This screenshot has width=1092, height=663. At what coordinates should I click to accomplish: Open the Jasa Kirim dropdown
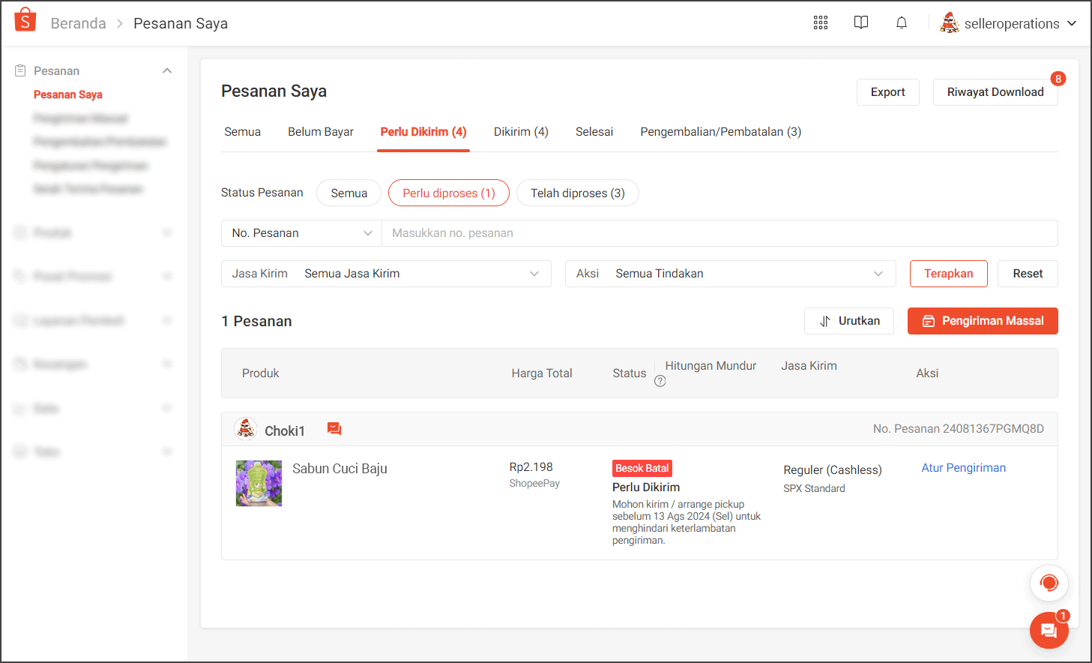point(386,274)
